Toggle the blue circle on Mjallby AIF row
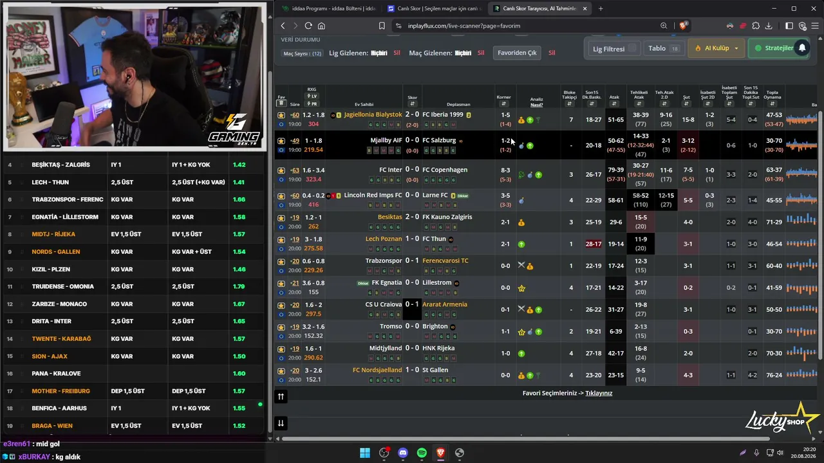 (281, 150)
